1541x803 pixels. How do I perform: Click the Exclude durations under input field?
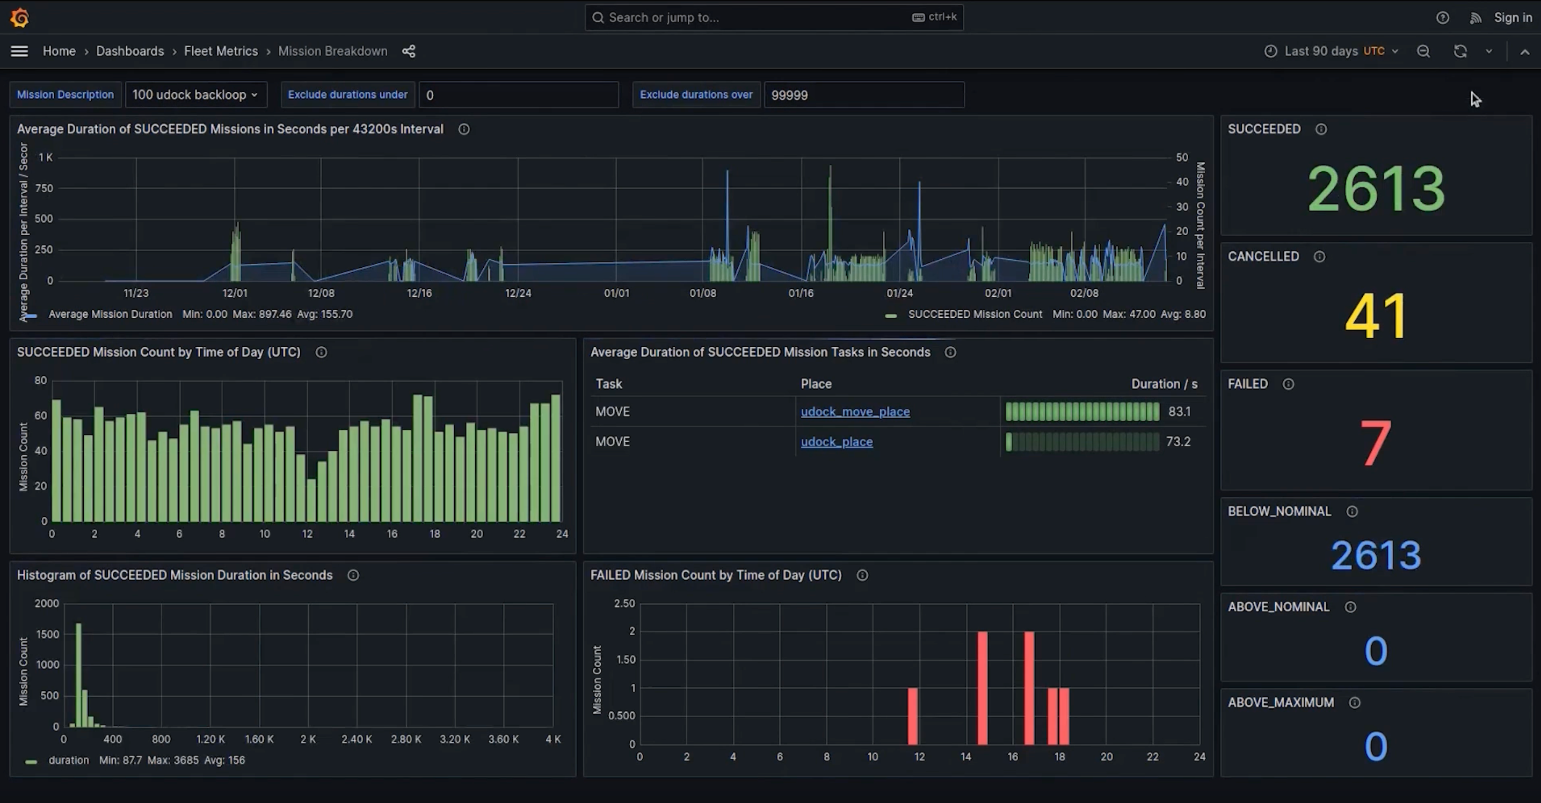pos(519,94)
